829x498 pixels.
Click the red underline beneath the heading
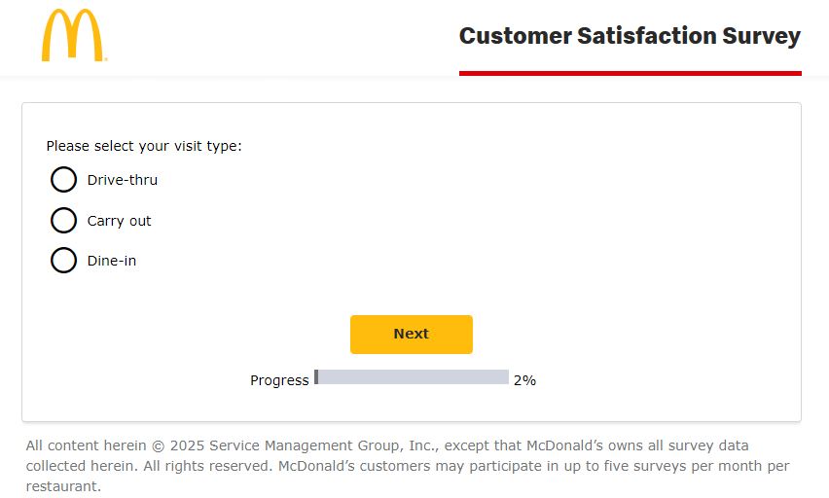pos(631,74)
